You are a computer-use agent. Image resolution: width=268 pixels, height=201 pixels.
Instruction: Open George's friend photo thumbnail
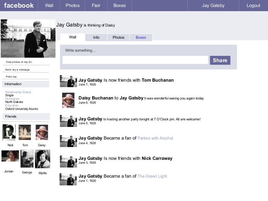(27, 159)
